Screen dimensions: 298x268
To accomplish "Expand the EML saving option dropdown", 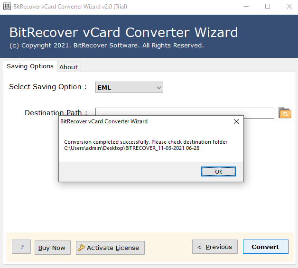I will (159, 87).
